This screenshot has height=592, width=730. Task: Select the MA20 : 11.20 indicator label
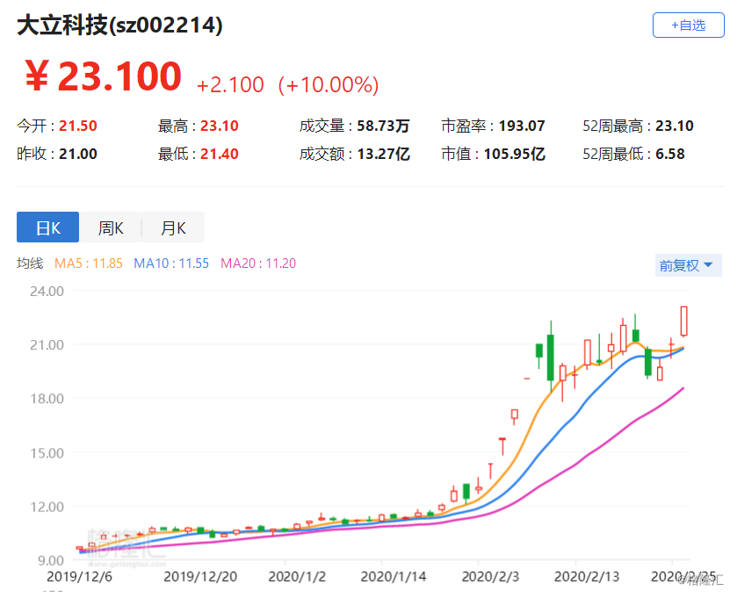(258, 264)
